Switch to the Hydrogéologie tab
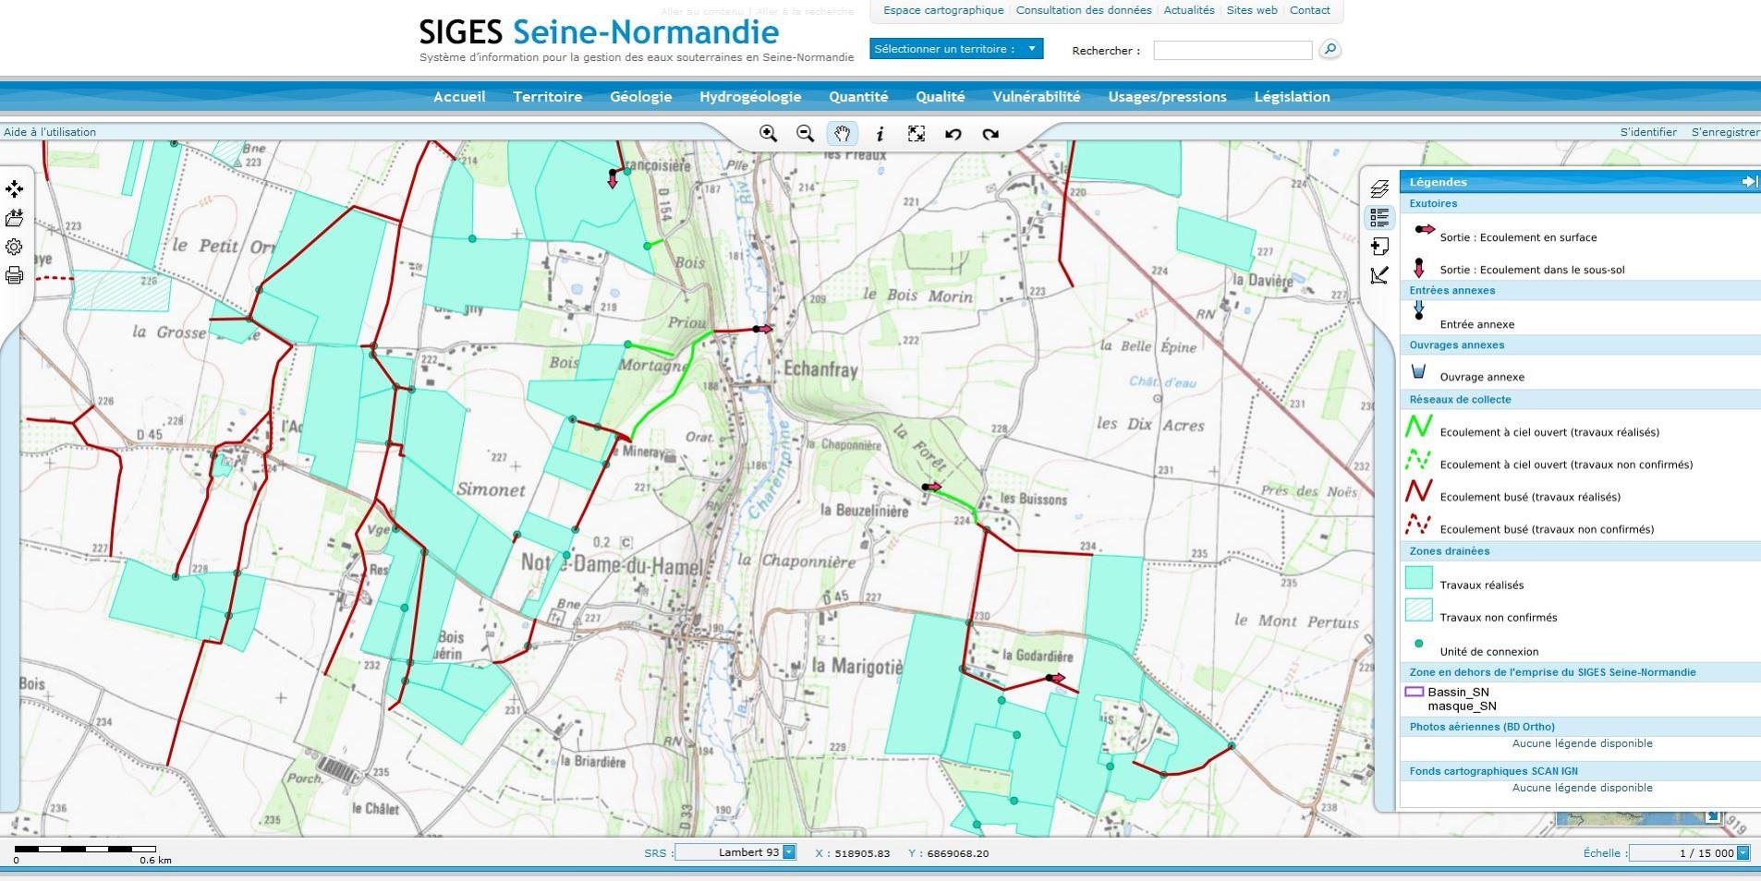The image size is (1761, 881). (x=749, y=96)
